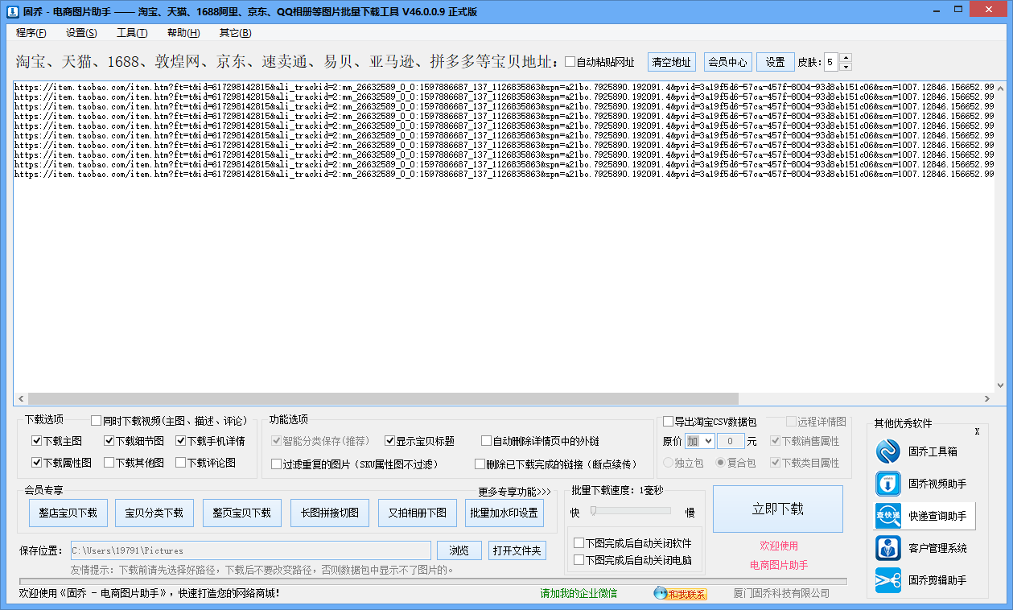
Task: Click 又拍相册下图 button
Action: 418,513
